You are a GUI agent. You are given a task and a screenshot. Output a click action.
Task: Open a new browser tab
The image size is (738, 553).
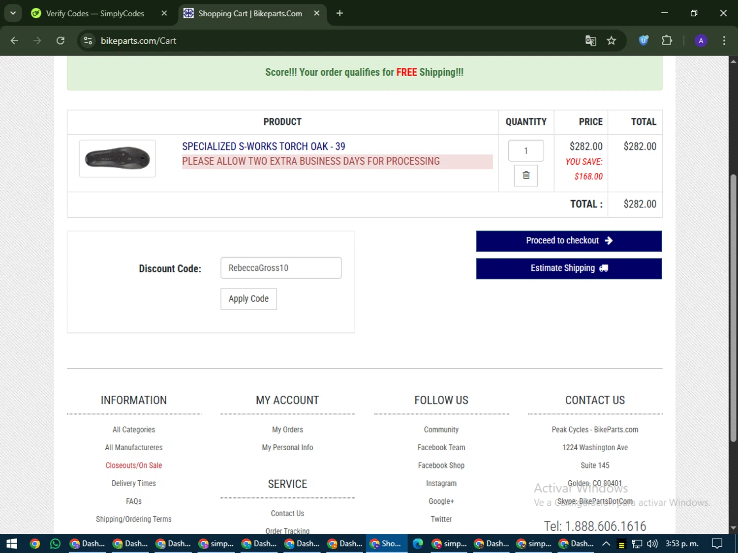(339, 13)
